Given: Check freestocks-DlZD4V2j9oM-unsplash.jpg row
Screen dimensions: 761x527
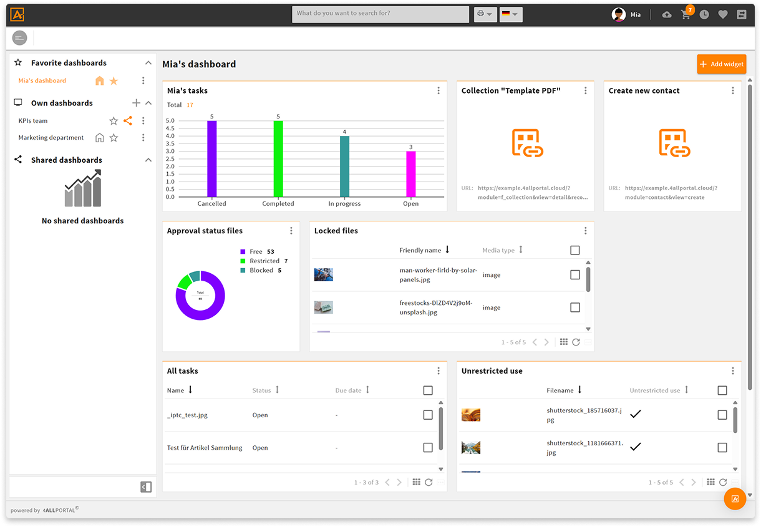Looking at the screenshot, I should (575, 307).
